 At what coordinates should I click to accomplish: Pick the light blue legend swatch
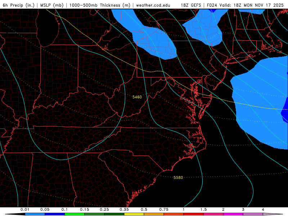35,214
